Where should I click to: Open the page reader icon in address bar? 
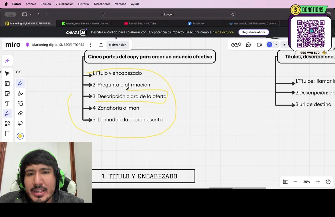103,14
